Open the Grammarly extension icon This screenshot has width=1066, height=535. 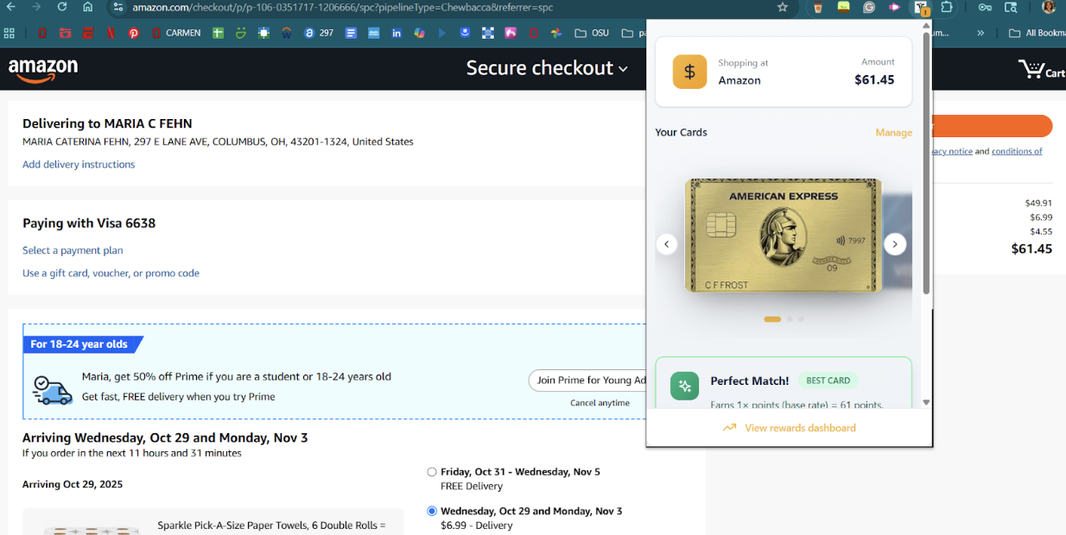pos(869,7)
